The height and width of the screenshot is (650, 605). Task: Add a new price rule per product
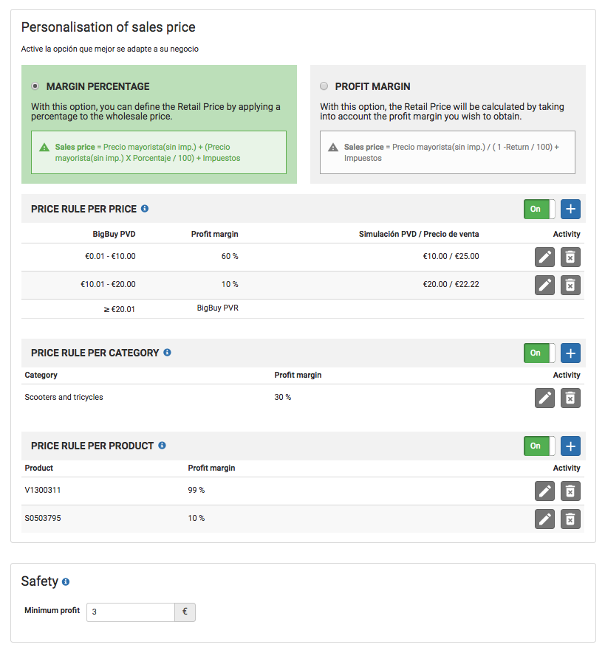click(x=570, y=446)
